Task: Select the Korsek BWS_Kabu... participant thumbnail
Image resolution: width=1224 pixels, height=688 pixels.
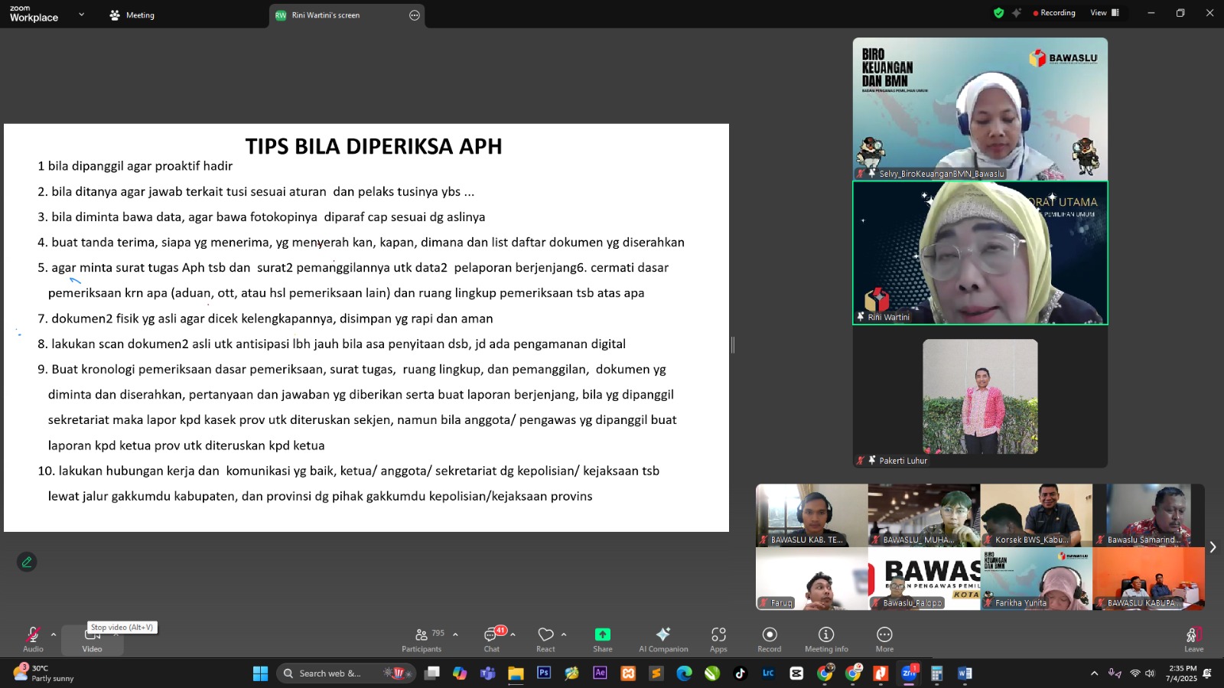Action: pos(1037,515)
